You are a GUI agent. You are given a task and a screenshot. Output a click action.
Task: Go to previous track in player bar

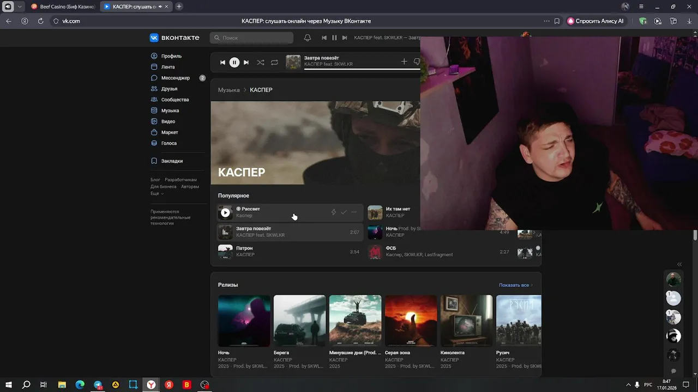[222, 63]
